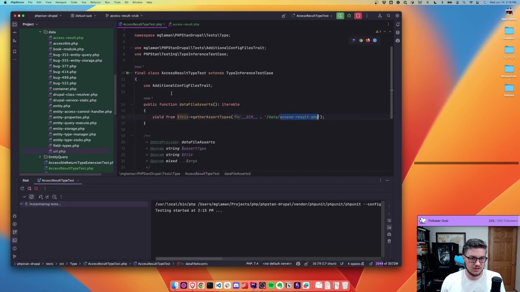This screenshot has height=292, width=520.
Task: Open Services tool window icon
Action: point(15,224)
